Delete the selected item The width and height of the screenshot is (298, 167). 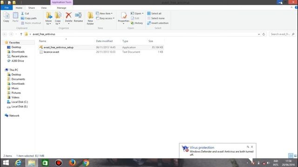68,18
